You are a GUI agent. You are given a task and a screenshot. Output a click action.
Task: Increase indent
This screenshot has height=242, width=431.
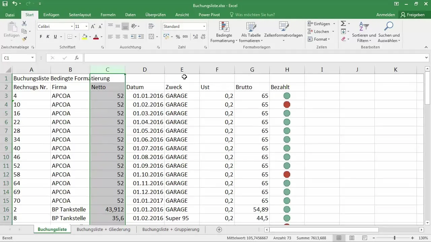coord(141,37)
